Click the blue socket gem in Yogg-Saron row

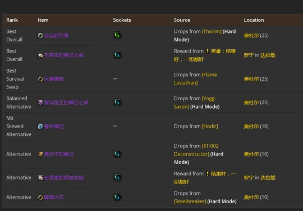117,102
